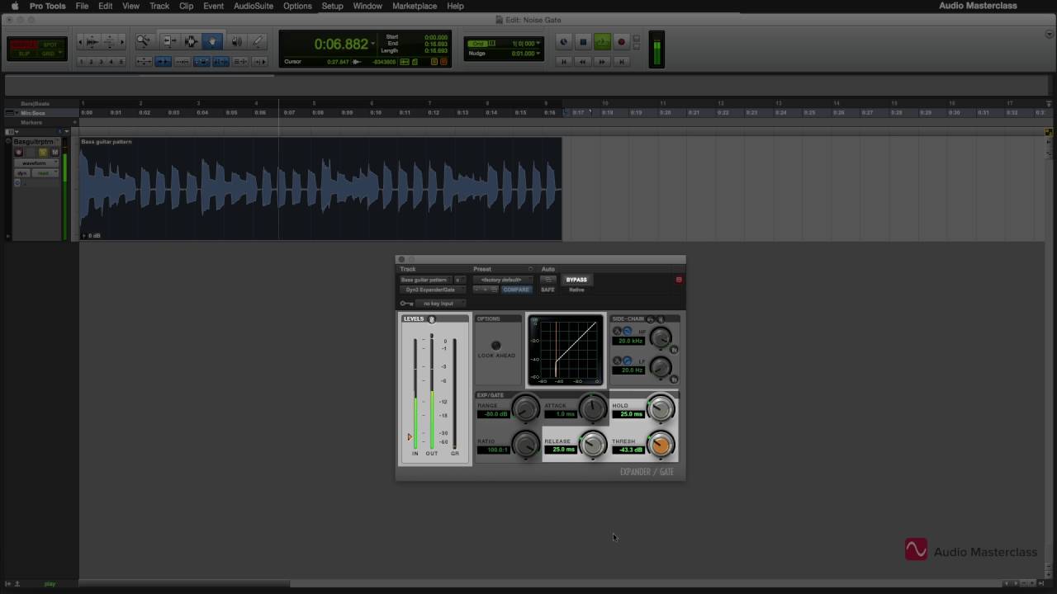The width and height of the screenshot is (1057, 594).
Task: Click the Online sync button in transport
Action: (x=564, y=42)
